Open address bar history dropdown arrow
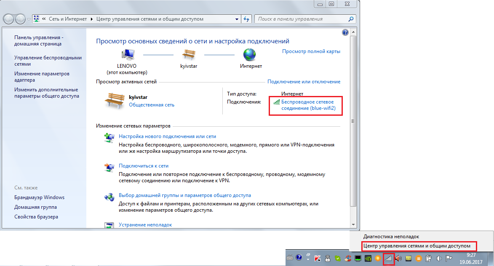The height and width of the screenshot is (266, 494). 237,19
